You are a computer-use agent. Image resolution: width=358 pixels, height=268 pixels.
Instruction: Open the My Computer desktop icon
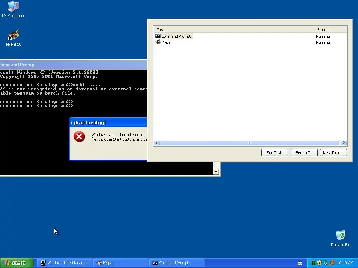pyautogui.click(x=13, y=9)
